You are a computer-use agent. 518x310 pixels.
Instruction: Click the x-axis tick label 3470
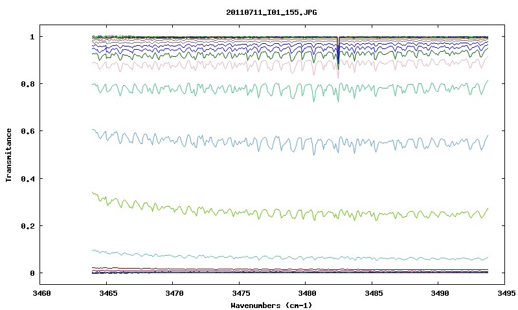pyautogui.click(x=173, y=293)
